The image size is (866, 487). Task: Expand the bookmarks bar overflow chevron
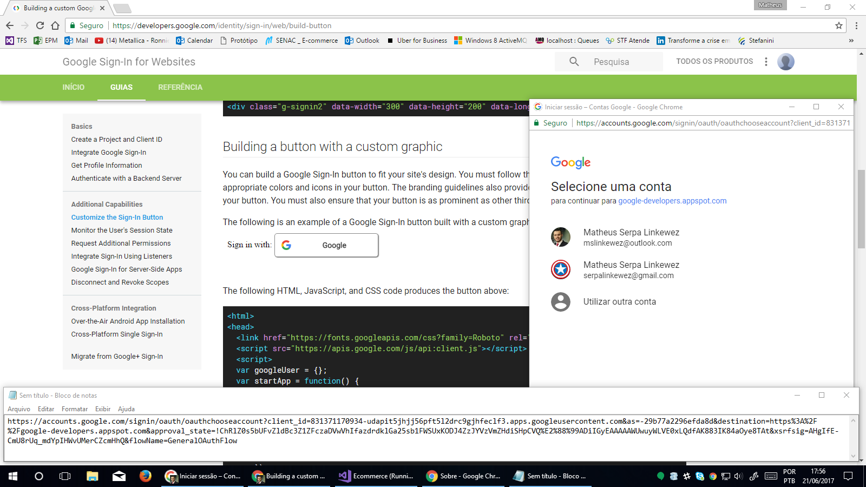(851, 40)
